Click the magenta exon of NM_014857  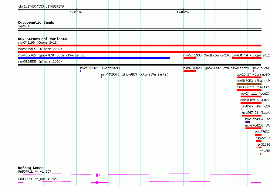point(97,175)
